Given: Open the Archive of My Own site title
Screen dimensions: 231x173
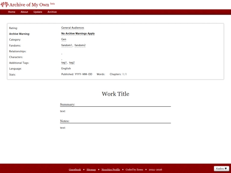Looking at the screenshot, I should pos(29,5).
